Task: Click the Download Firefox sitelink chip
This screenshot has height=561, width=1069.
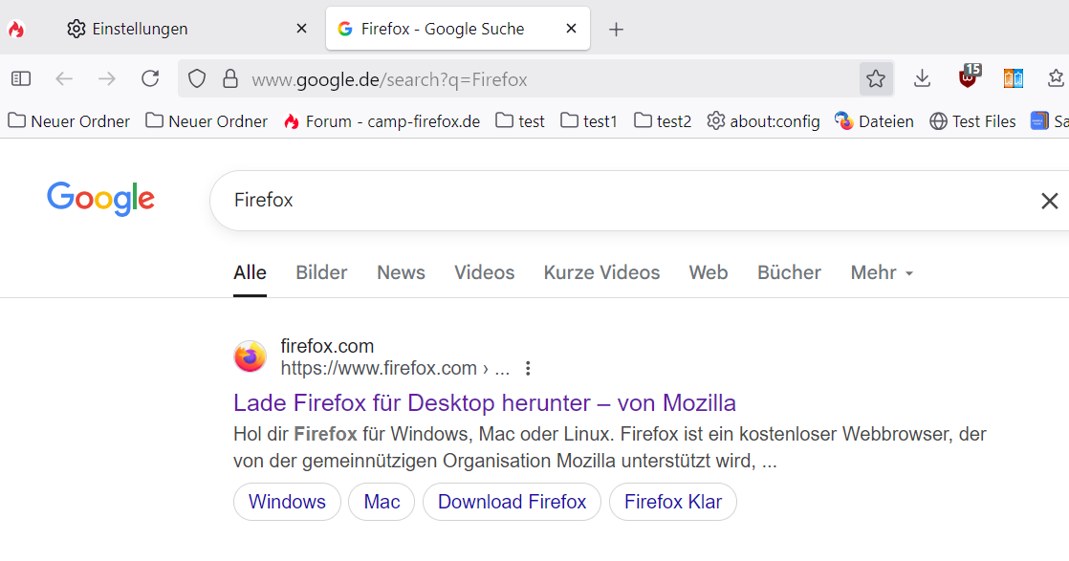Action: pyautogui.click(x=512, y=502)
